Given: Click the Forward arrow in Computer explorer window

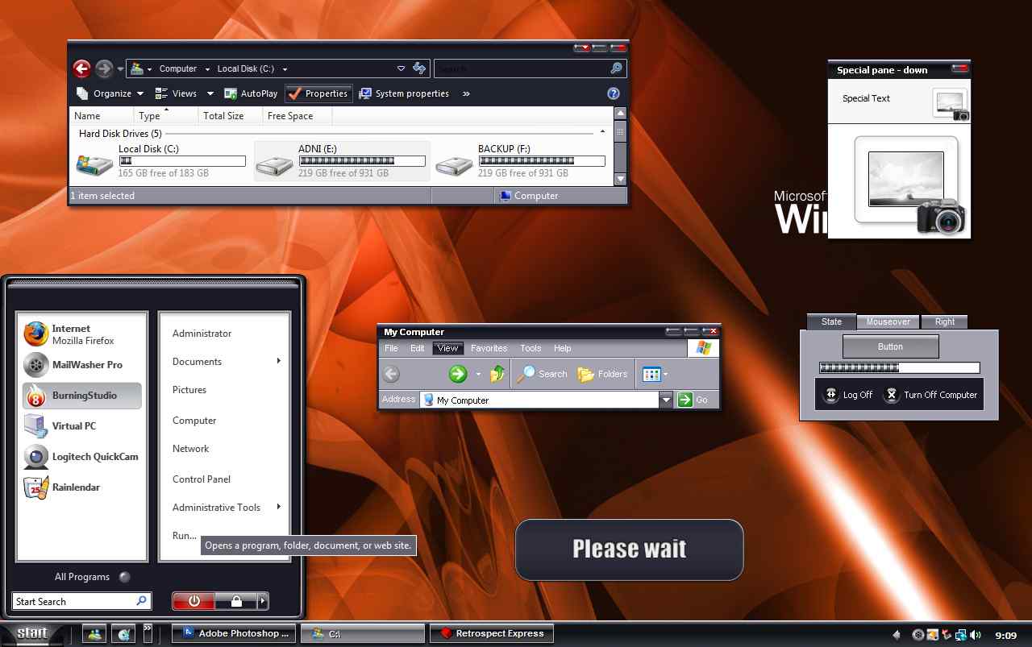Looking at the screenshot, I should click(x=104, y=68).
